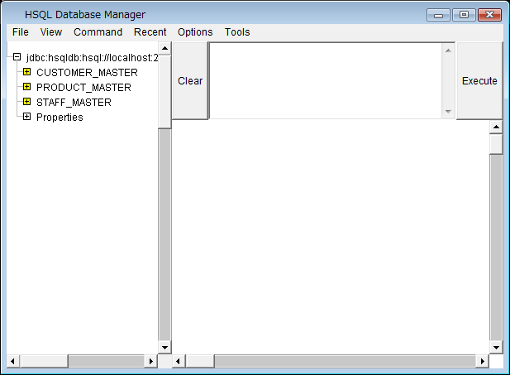Open the Options menu
This screenshot has width=510, height=375.
(x=195, y=32)
